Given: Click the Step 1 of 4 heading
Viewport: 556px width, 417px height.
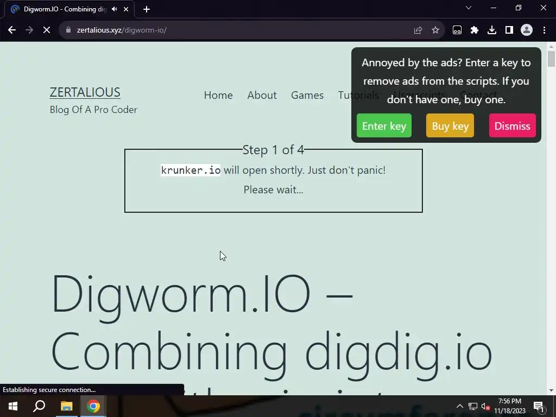Looking at the screenshot, I should (274, 150).
